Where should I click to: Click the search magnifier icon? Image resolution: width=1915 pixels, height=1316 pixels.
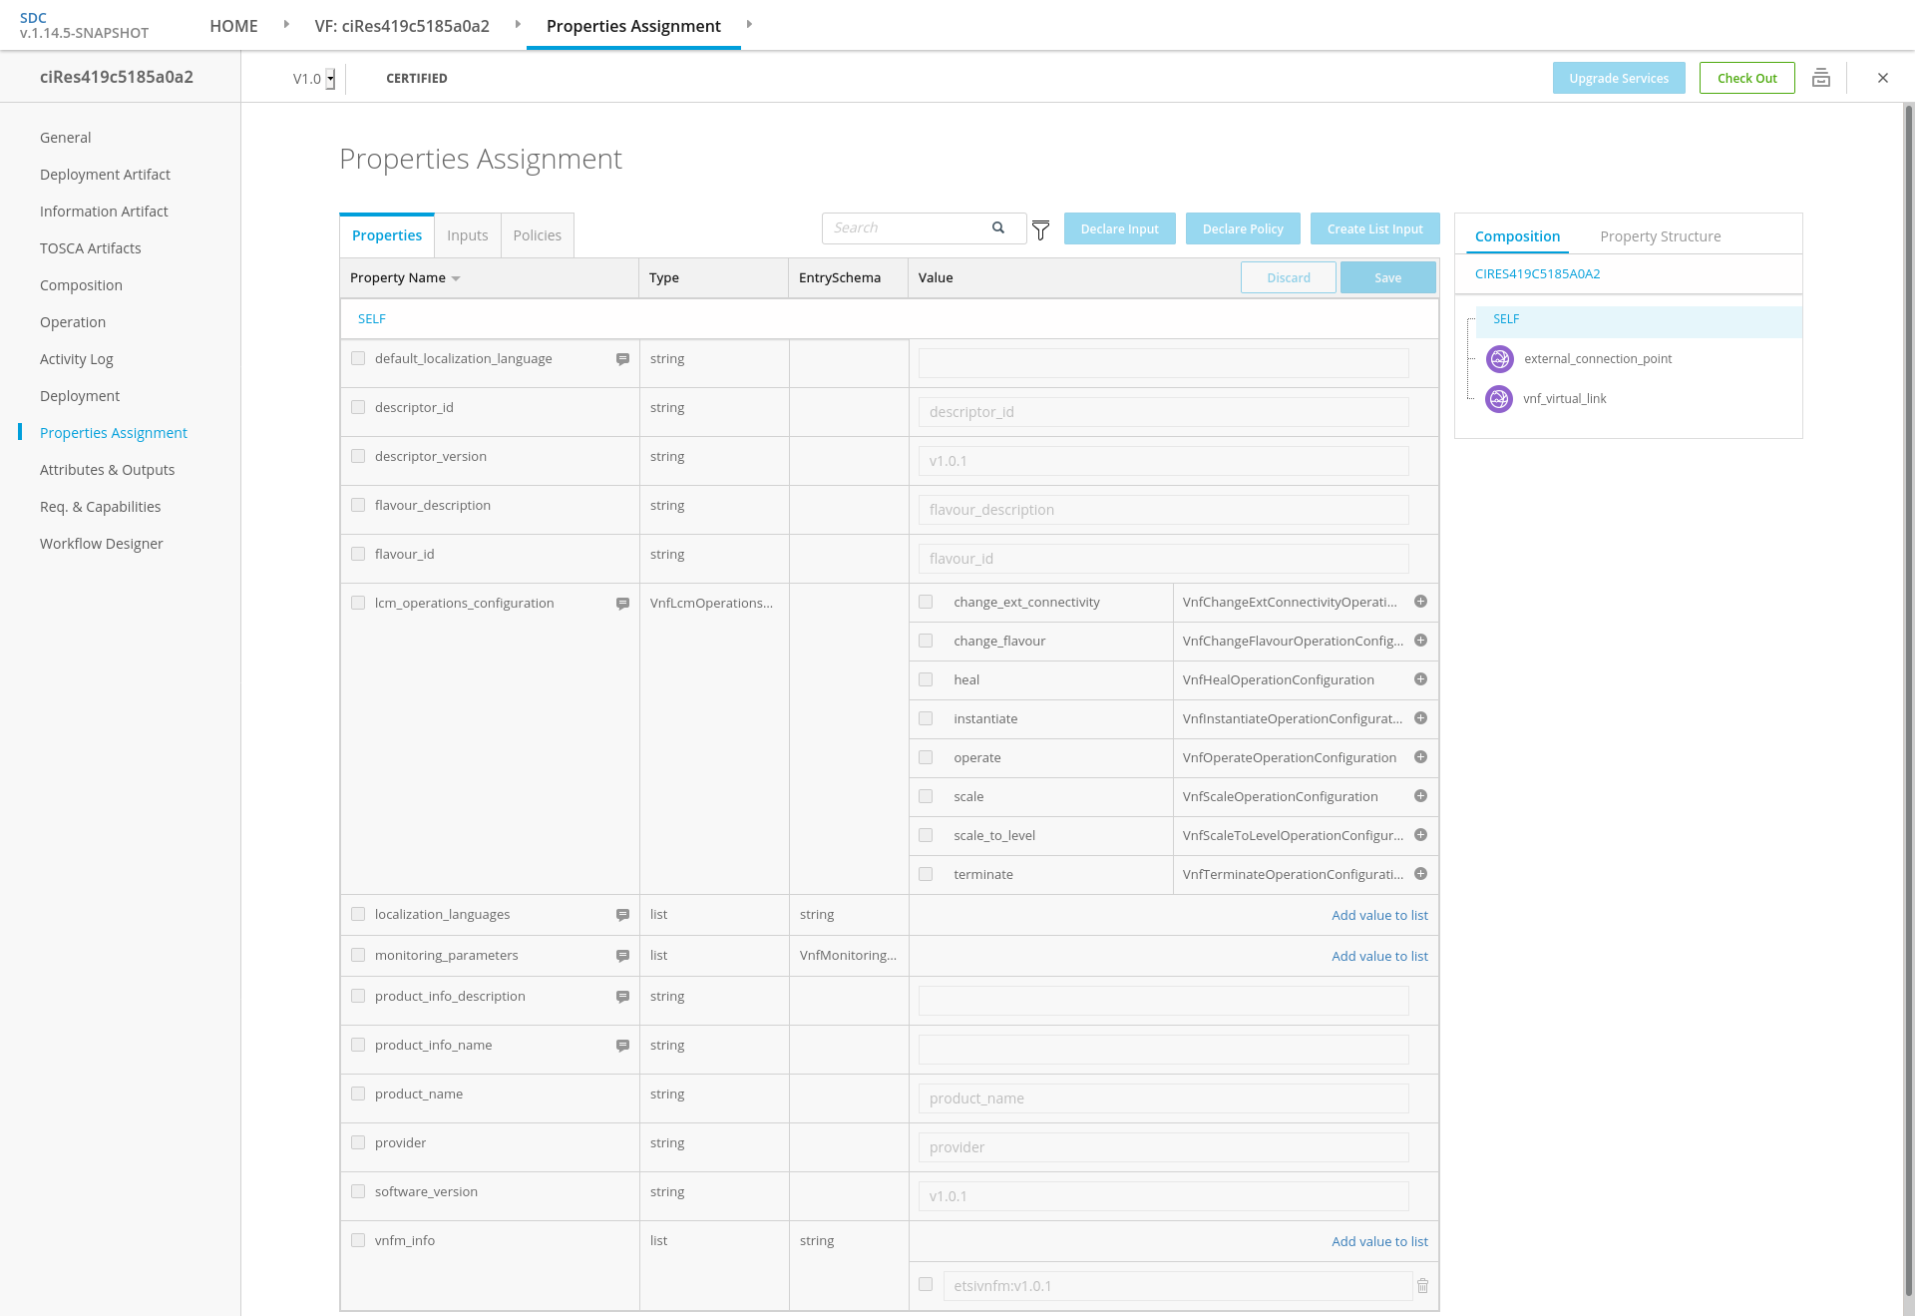click(x=997, y=228)
